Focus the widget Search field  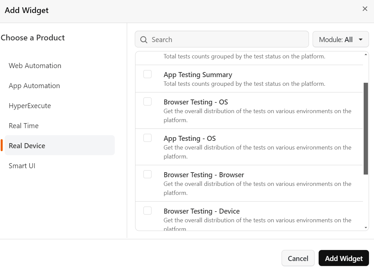pos(227,40)
